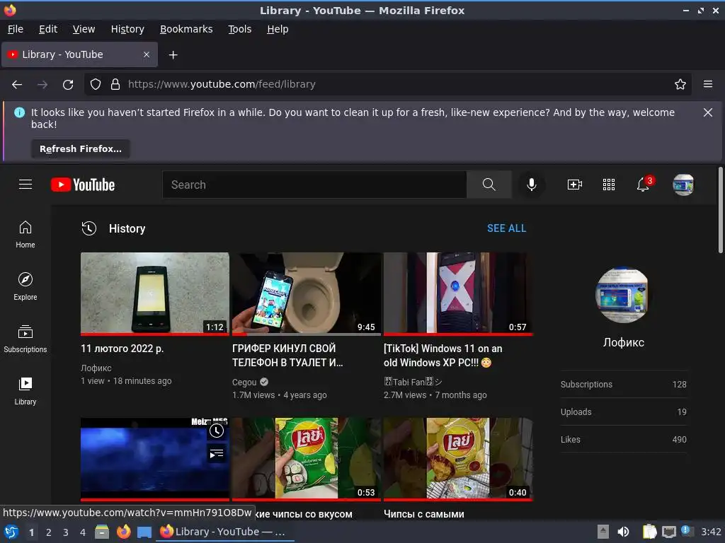The image size is (725, 543).
Task: Open Subscriptions in the sidebar
Action: point(25,339)
